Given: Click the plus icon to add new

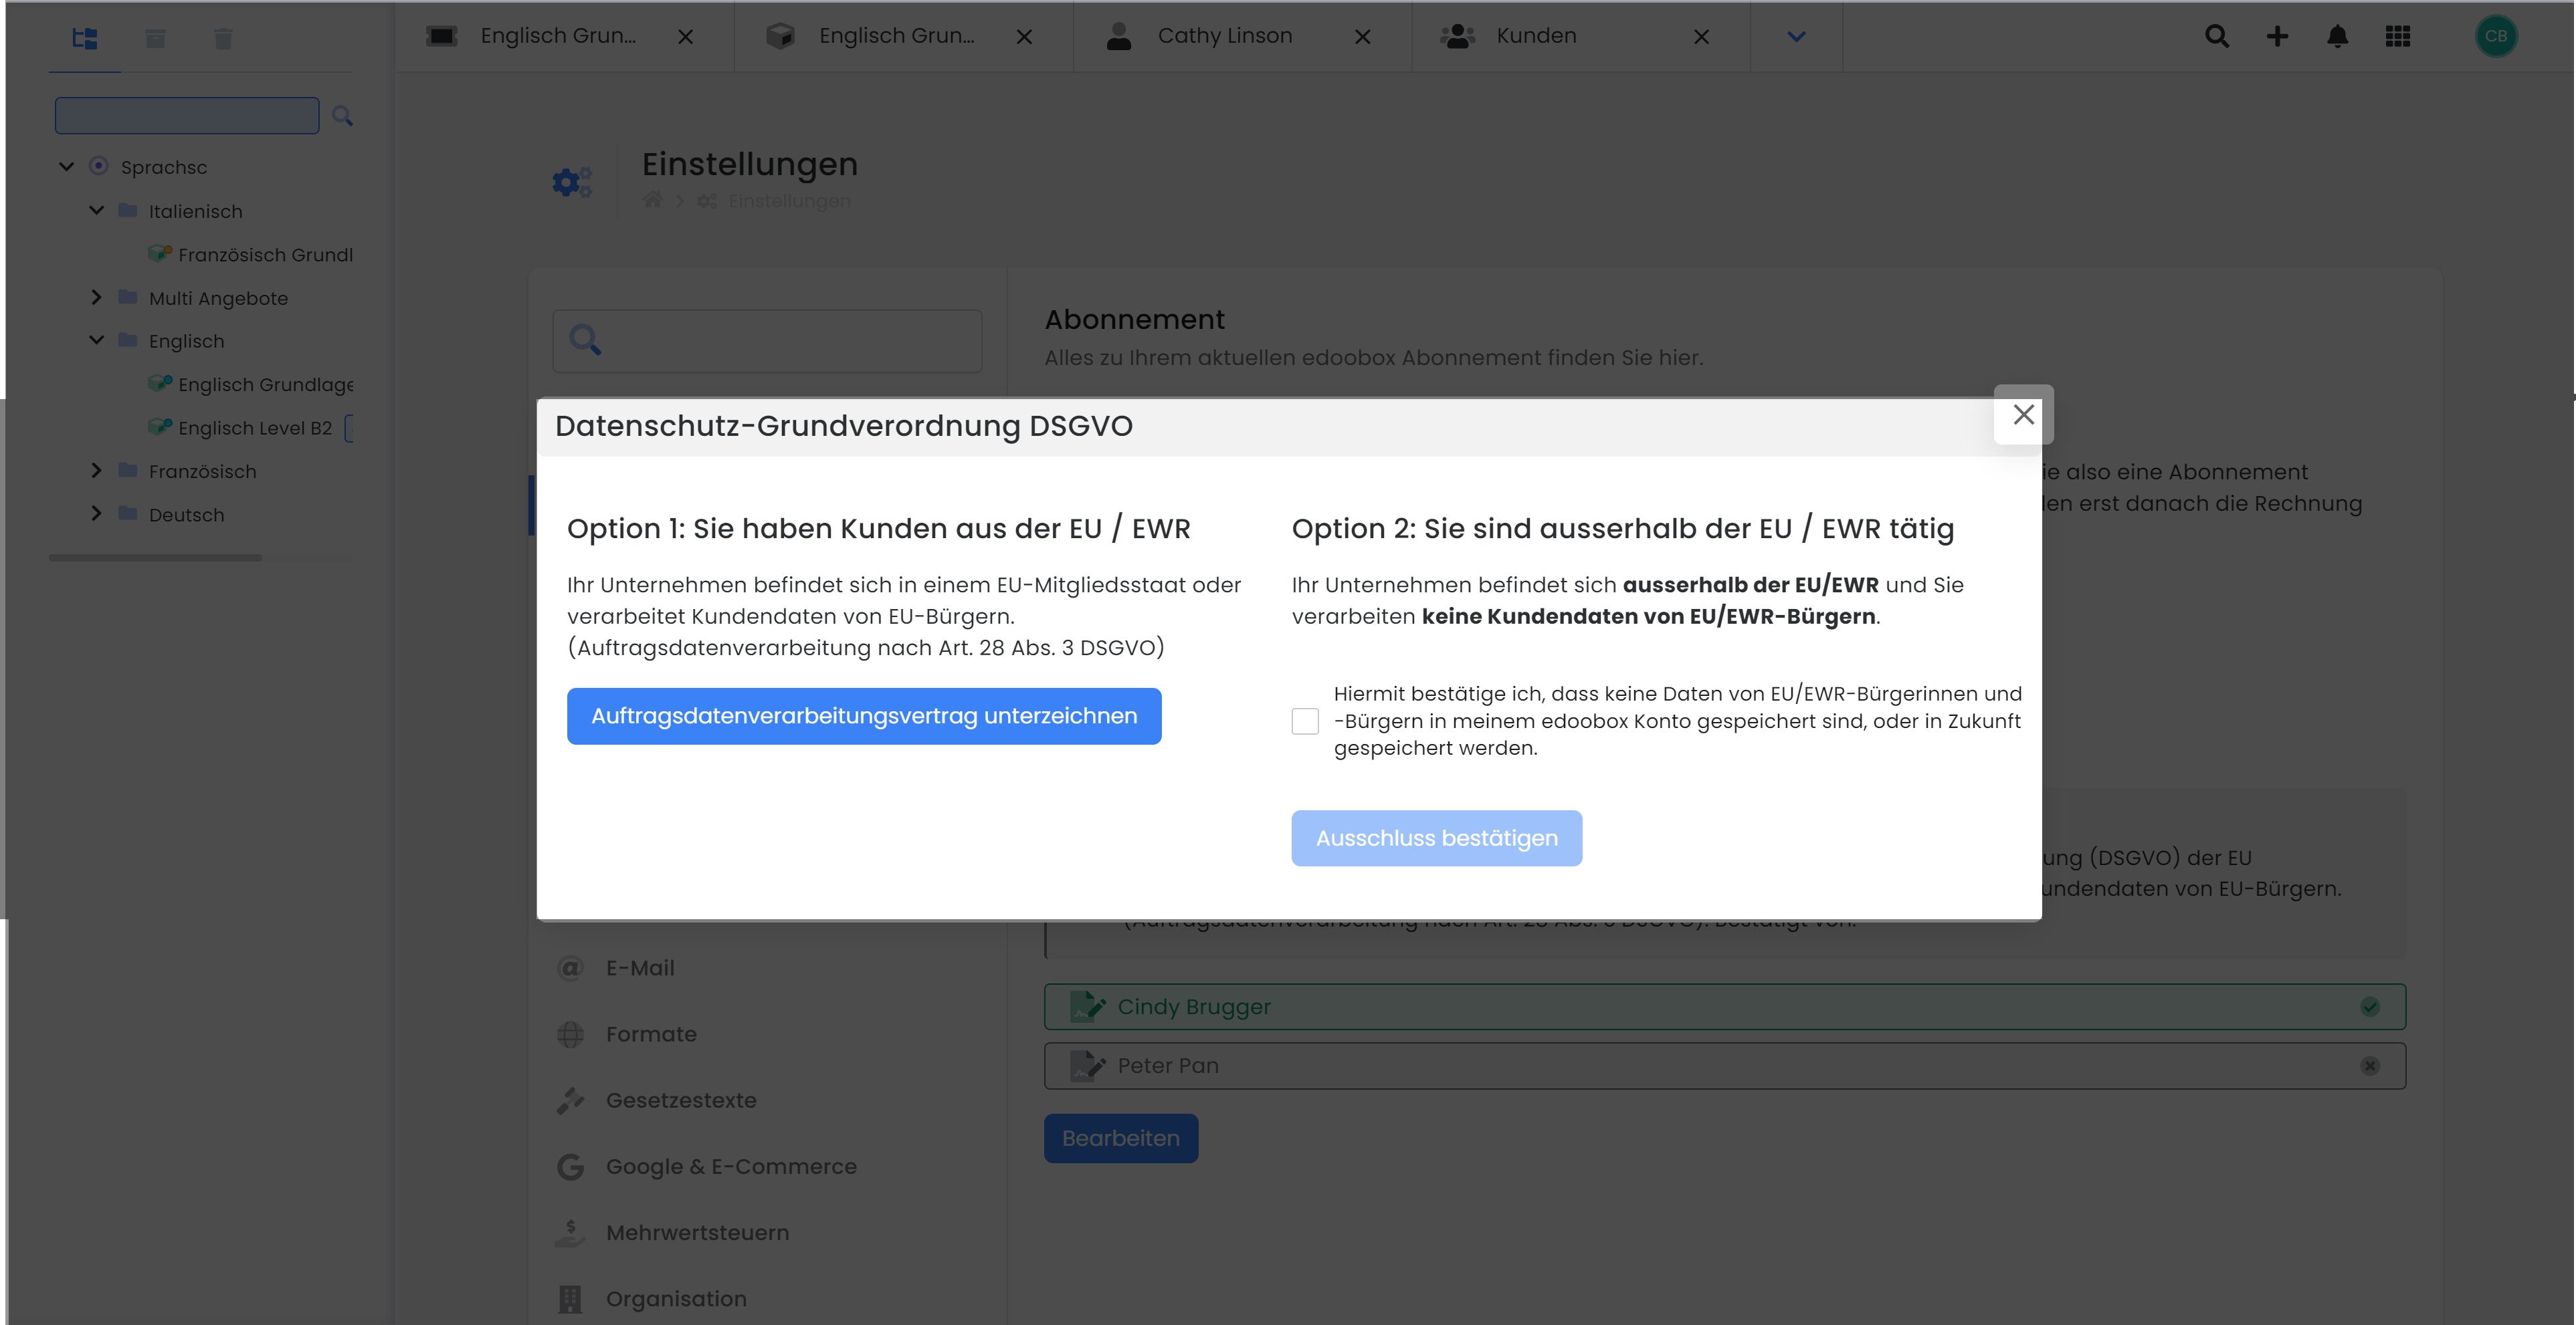Looking at the screenshot, I should [x=2277, y=36].
